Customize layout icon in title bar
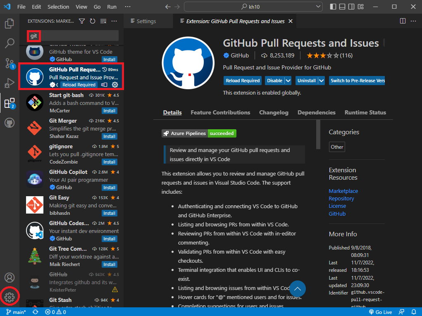Screen dimensions: 422x316 click(x=361, y=7)
